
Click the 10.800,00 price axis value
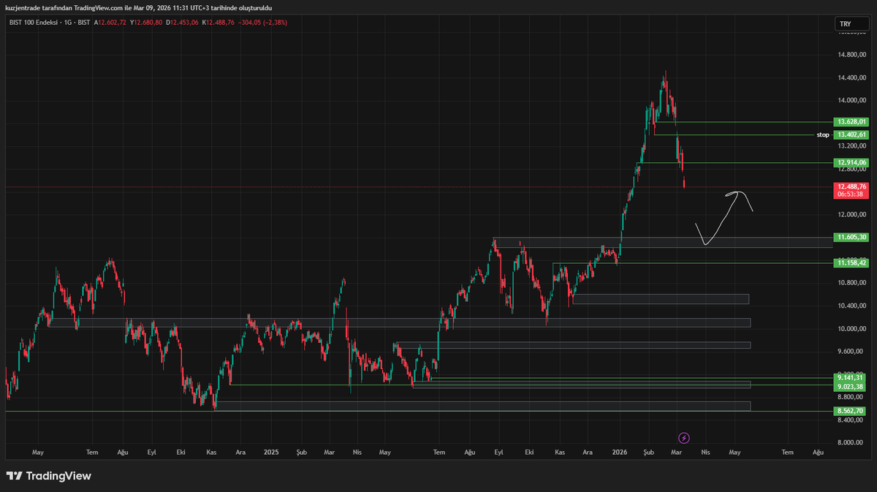(x=852, y=283)
